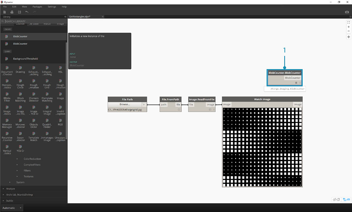Undo the last action
The image size is (352, 212).
click(27, 12)
